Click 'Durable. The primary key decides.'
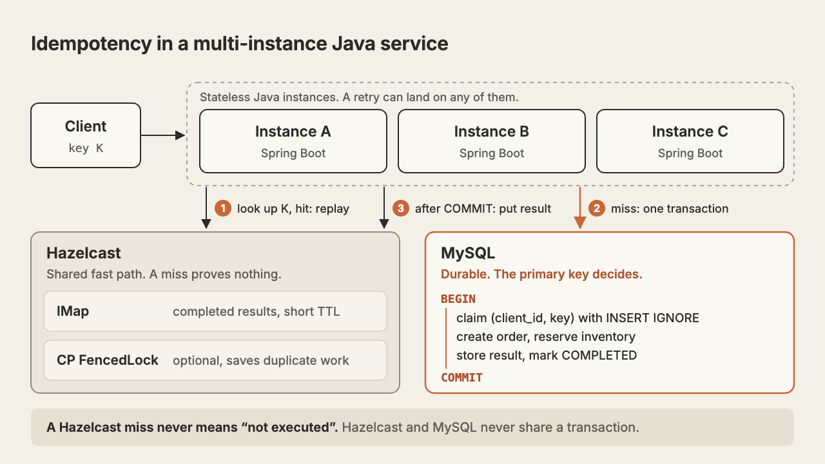The height and width of the screenshot is (464, 825). (x=541, y=275)
